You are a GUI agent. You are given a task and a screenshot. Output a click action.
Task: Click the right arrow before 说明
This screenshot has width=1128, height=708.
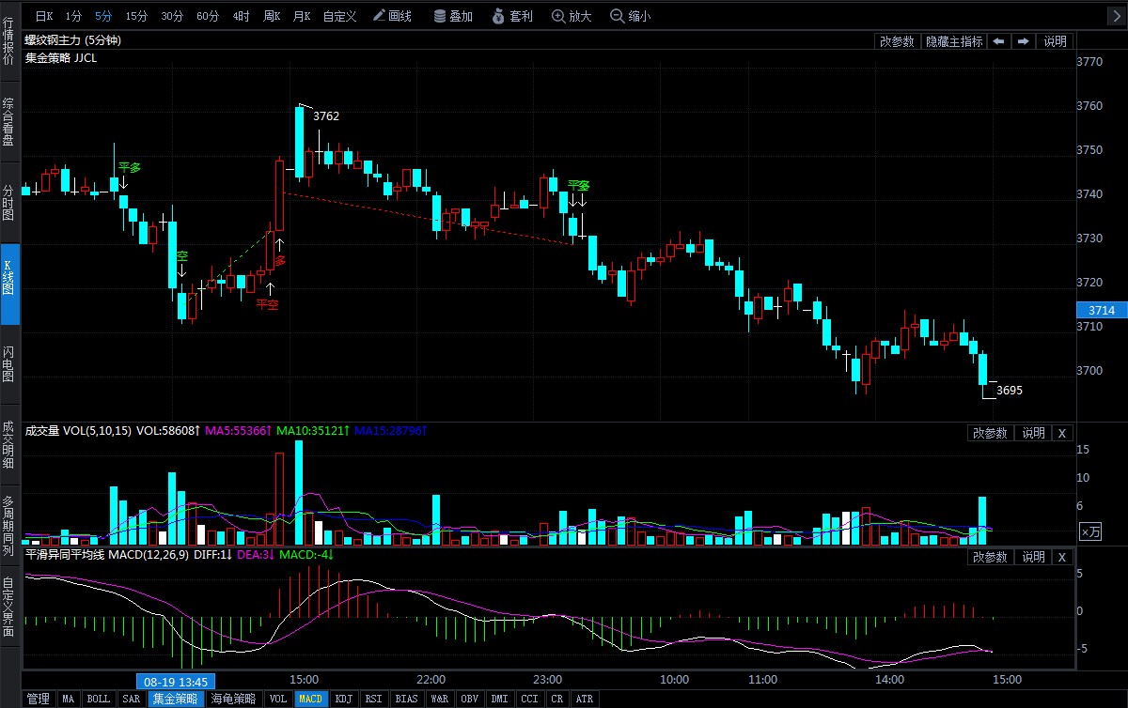pyautogui.click(x=1023, y=41)
